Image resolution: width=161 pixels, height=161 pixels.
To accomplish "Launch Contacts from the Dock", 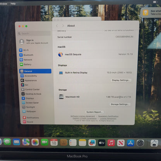I will 63,142.
